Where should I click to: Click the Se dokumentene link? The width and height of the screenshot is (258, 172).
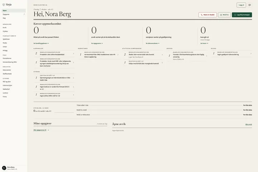point(153,43)
